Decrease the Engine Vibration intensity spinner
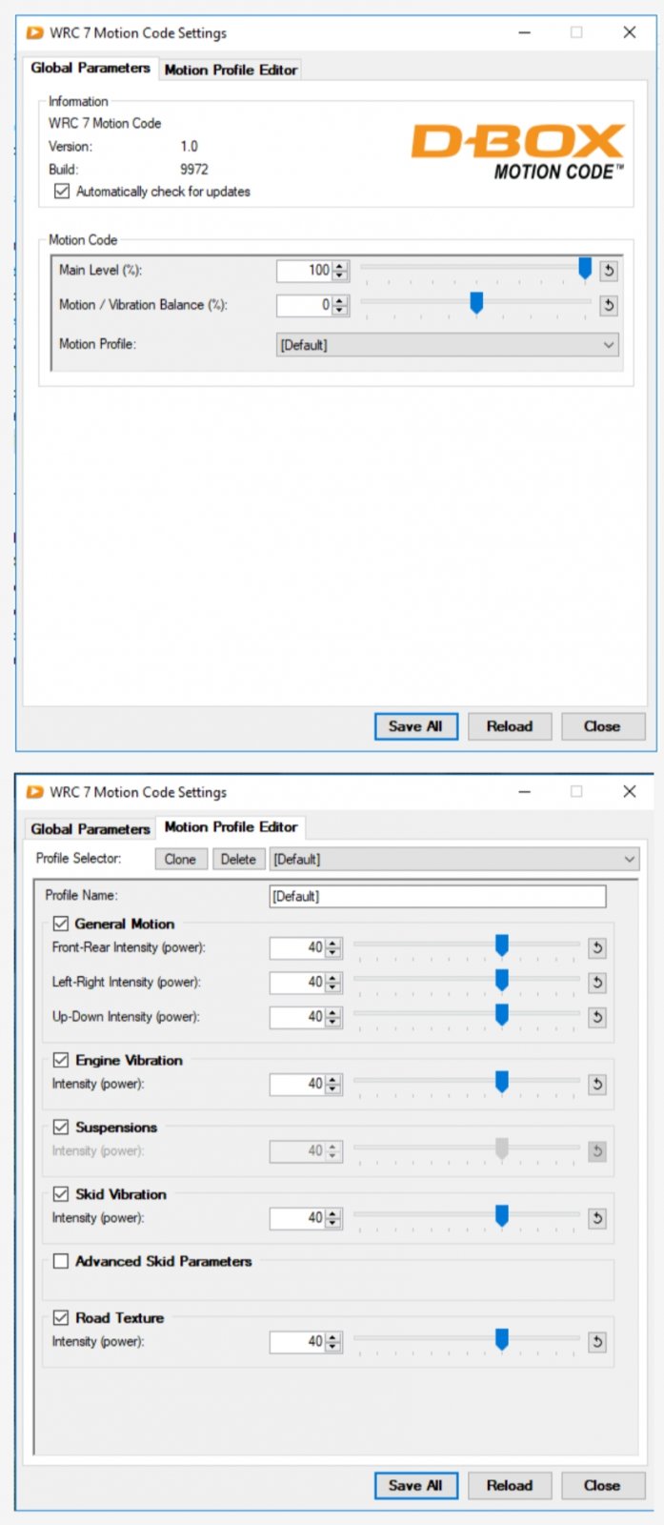Image resolution: width=664 pixels, height=1525 pixels. pyautogui.click(x=332, y=1088)
